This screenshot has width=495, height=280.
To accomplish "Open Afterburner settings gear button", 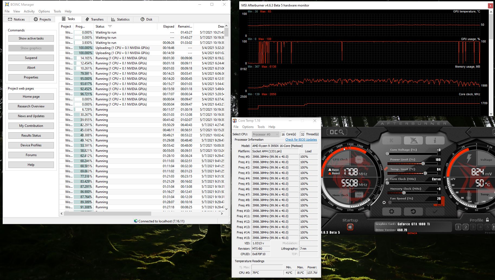I will 392,211.
